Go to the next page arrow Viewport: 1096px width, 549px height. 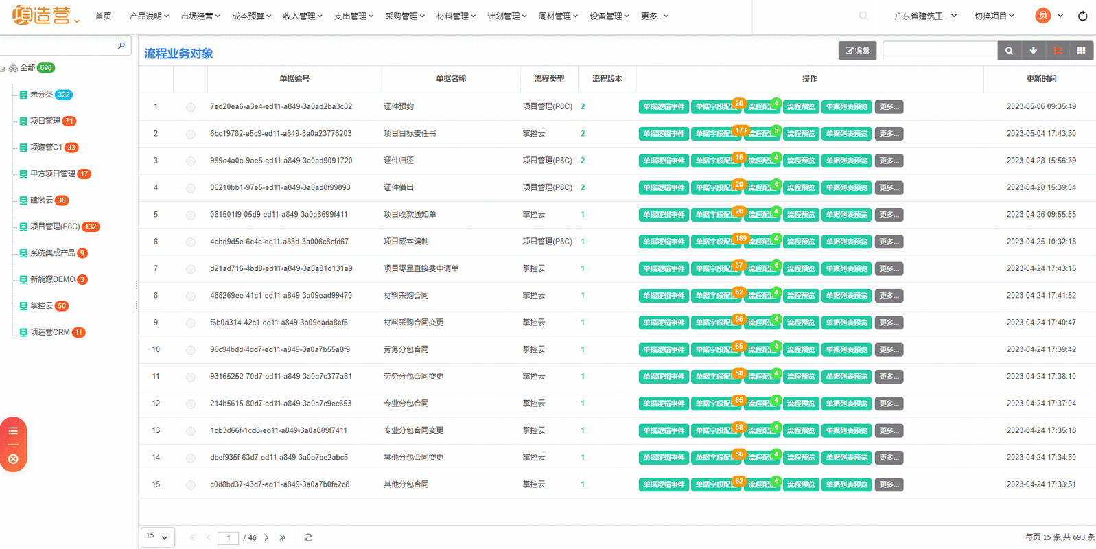[266, 538]
